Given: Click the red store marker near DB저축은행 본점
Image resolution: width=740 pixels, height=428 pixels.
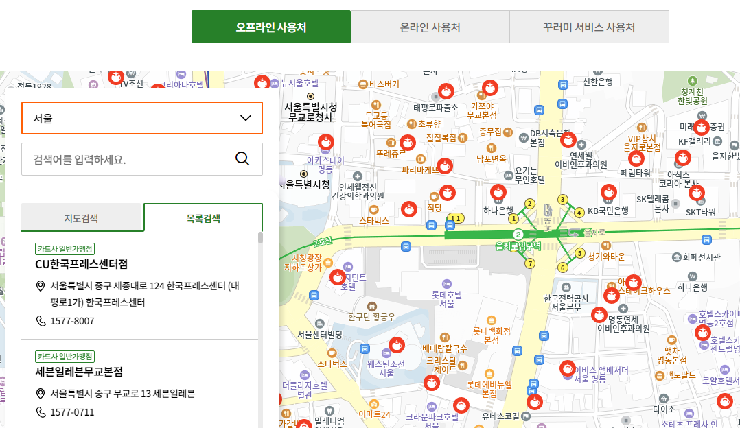Looking at the screenshot, I should [568, 139].
